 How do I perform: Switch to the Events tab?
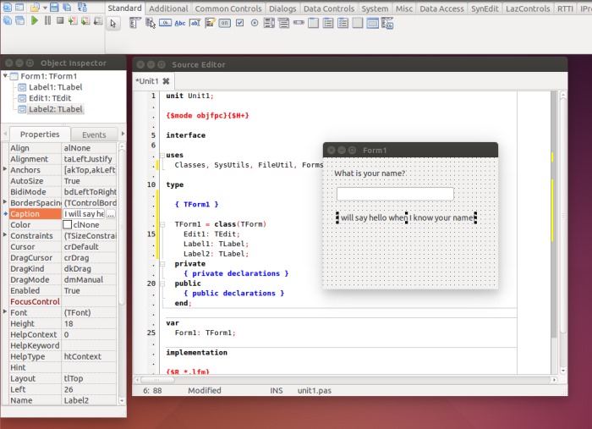tap(93, 135)
